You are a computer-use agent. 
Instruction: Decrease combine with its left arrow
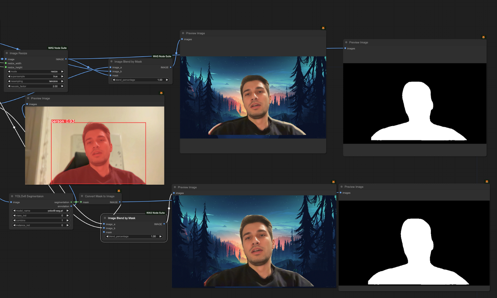14,220
